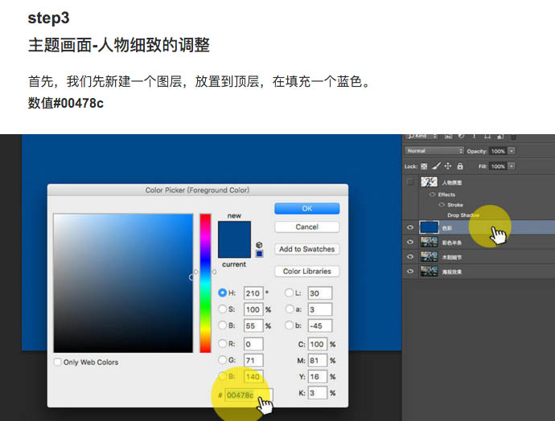This screenshot has width=555, height=421.
Task: Open the Fill slider dropdown arrow
Action: coord(512,166)
